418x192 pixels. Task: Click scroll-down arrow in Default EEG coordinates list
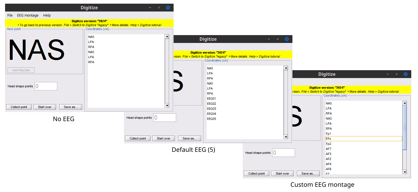[286, 137]
